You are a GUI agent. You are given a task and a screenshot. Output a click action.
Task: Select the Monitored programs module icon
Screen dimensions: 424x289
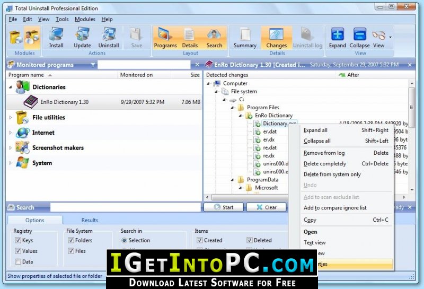(32, 37)
